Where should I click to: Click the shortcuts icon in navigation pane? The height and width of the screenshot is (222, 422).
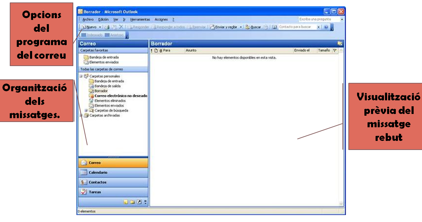coord(139,202)
